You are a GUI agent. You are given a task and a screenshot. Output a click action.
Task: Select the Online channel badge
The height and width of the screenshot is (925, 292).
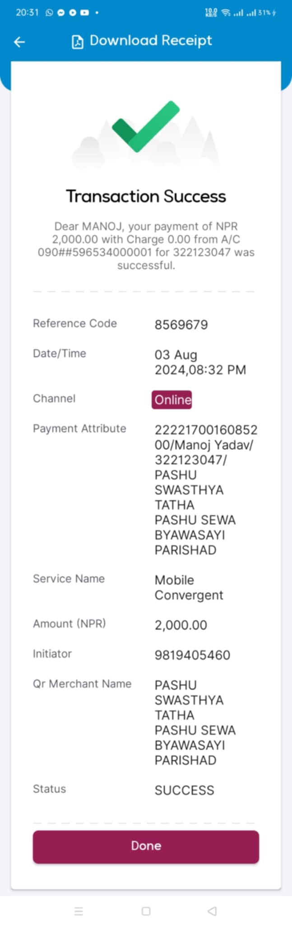point(172,400)
